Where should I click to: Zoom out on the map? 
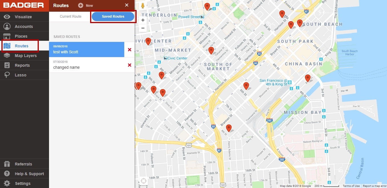[143, 28]
